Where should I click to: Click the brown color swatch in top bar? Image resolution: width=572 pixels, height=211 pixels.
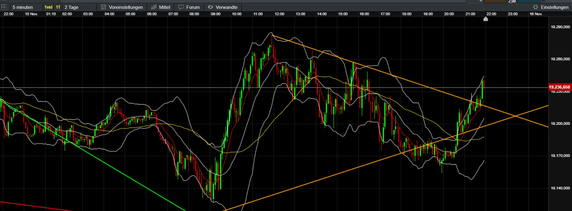(x=495, y=2)
